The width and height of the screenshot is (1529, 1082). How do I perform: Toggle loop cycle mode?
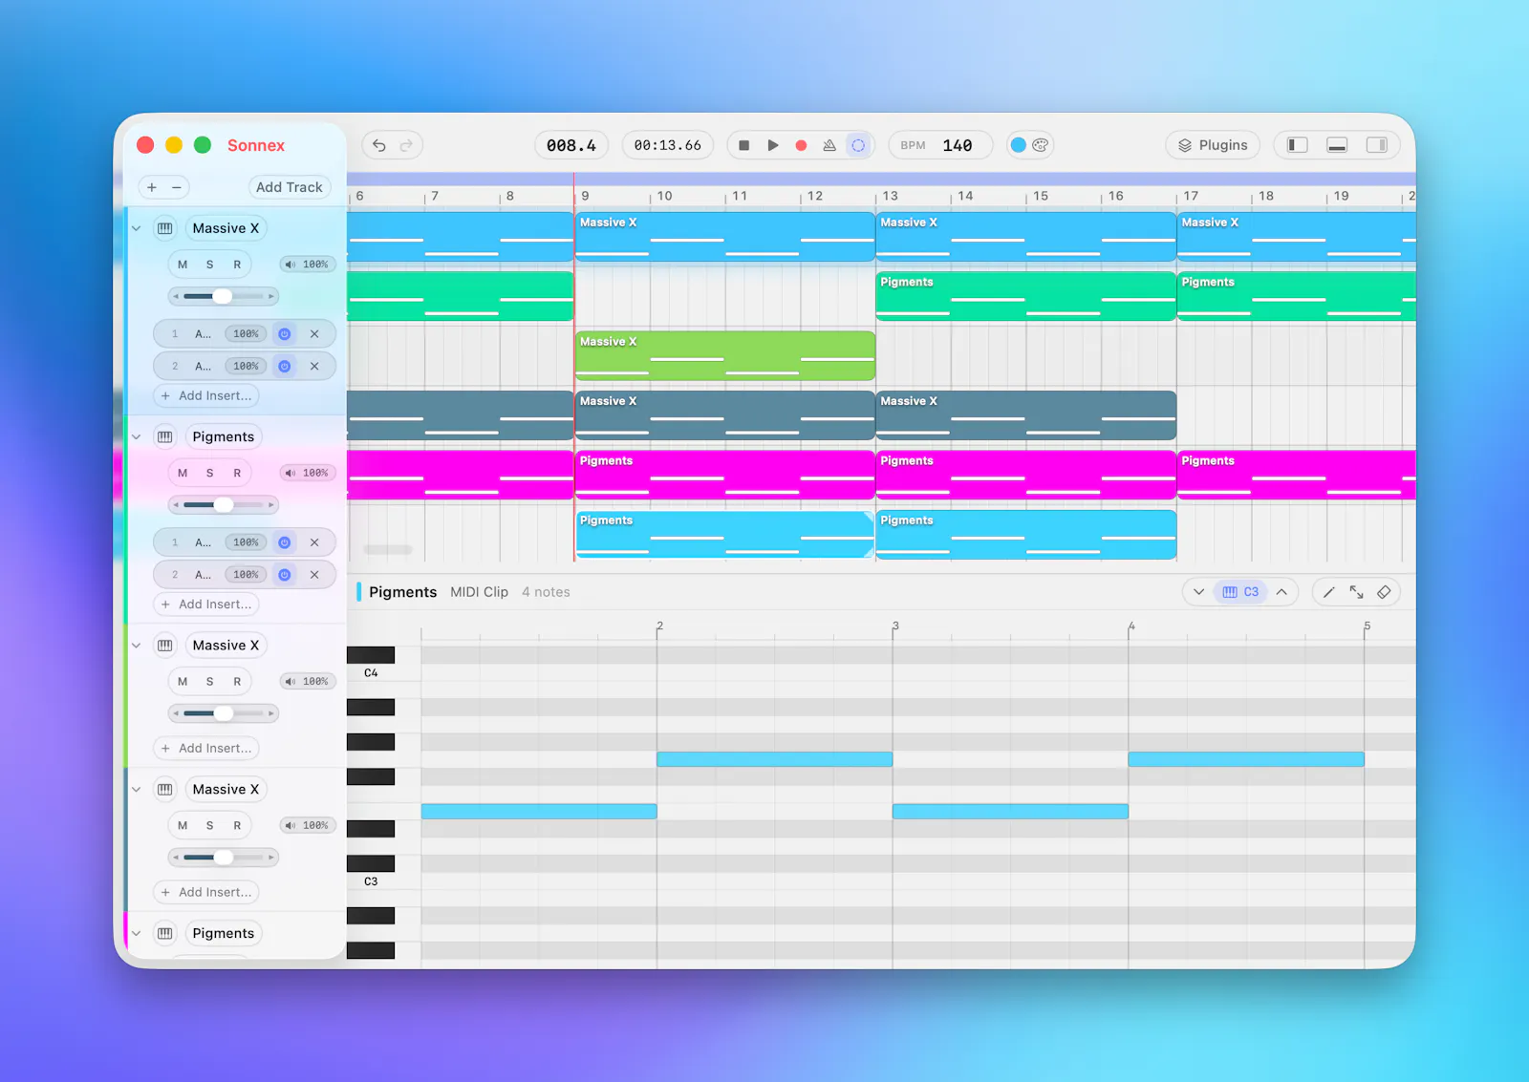pyautogui.click(x=858, y=145)
